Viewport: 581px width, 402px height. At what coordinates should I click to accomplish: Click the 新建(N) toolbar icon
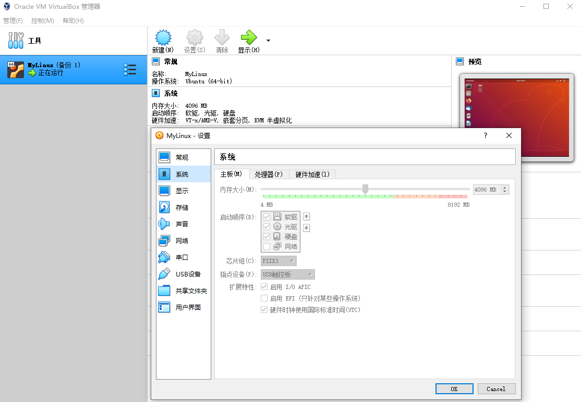coord(163,36)
